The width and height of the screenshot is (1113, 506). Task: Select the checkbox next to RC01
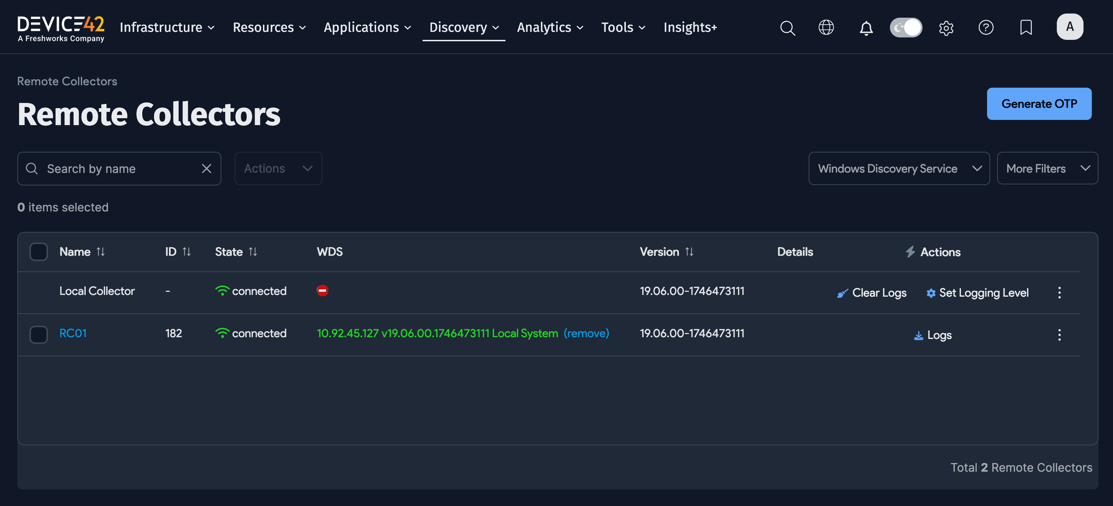[39, 334]
